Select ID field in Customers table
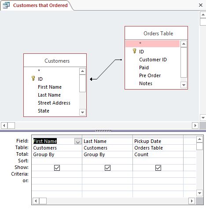206x210 pixels. 51,79
